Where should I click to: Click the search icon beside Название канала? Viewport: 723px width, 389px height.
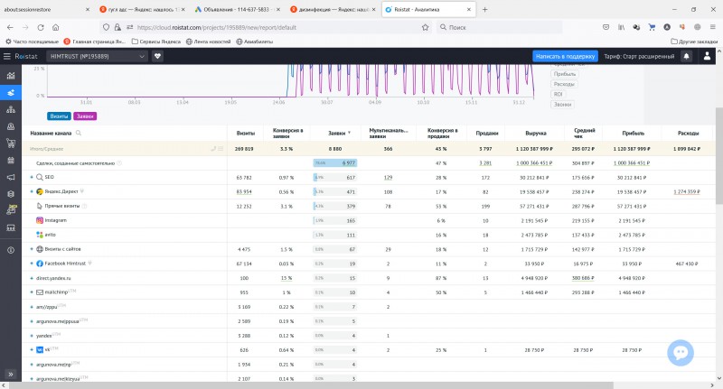click(80, 133)
